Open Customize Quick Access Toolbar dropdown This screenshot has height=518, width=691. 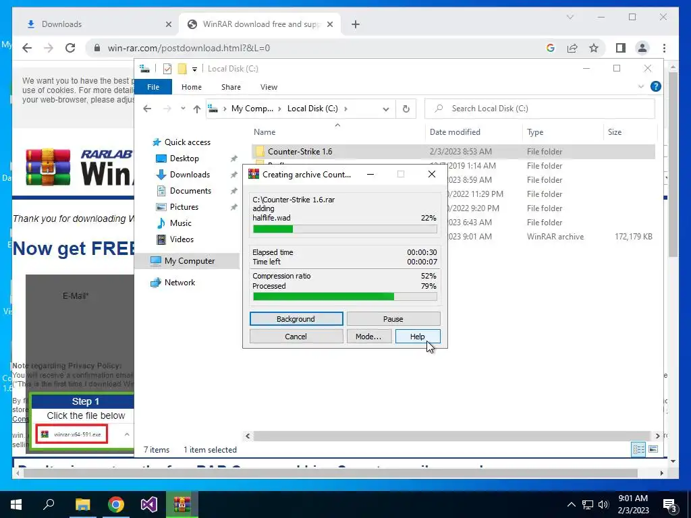[194, 69]
